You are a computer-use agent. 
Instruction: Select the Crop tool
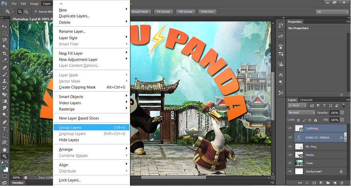4,54
